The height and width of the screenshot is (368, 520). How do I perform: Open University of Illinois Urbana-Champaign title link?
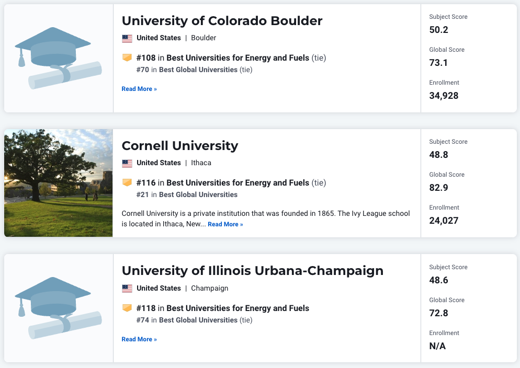(x=252, y=271)
